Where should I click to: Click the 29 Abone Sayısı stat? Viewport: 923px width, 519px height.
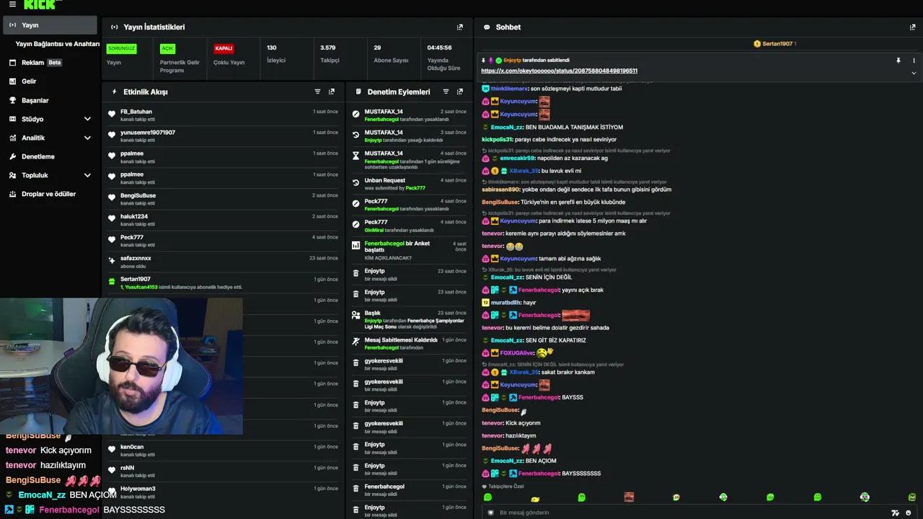click(391, 54)
